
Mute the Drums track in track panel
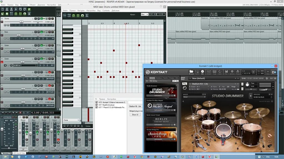[x=49, y=18]
